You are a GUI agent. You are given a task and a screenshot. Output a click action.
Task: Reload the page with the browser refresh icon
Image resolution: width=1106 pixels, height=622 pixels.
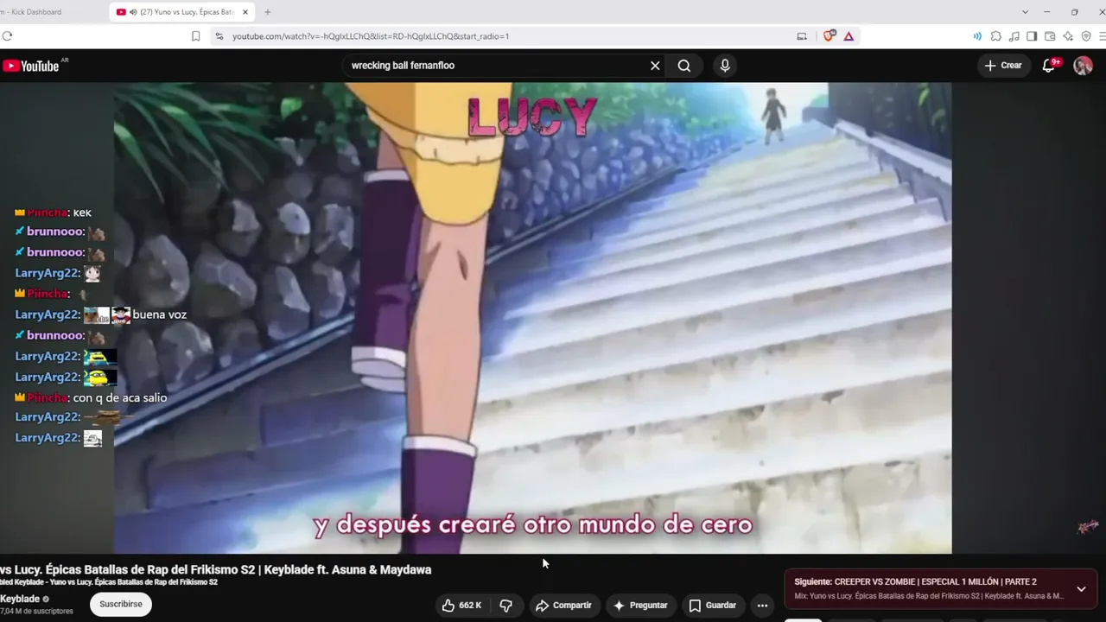pos(8,36)
